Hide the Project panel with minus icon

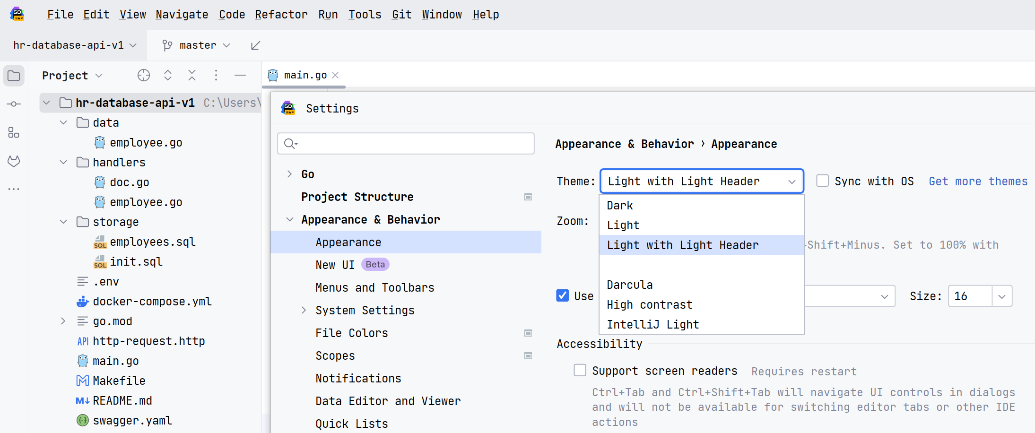click(x=240, y=75)
